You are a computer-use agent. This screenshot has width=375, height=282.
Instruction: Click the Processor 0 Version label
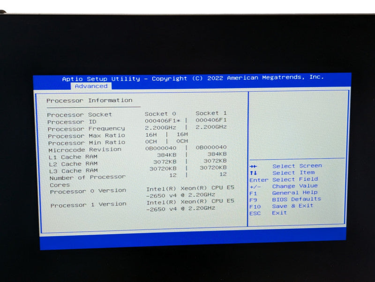pyautogui.click(x=88, y=191)
